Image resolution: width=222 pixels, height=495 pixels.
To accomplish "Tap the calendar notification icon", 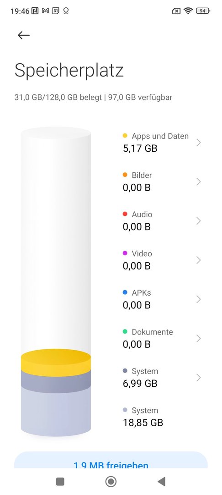I will coord(56,11).
